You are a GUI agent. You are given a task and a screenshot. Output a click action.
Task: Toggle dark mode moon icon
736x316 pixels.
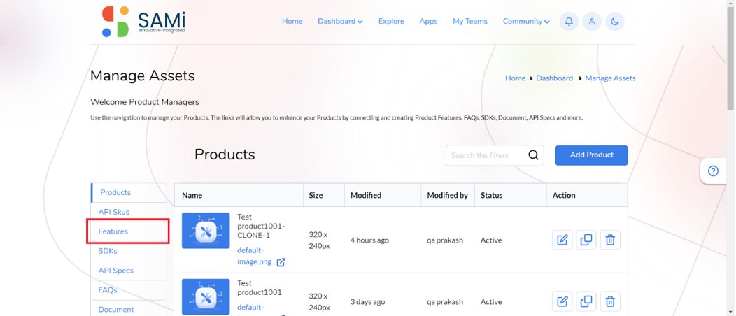coord(615,22)
